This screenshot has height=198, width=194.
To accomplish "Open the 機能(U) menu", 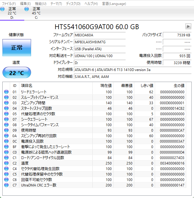I will (x=40, y=4).
